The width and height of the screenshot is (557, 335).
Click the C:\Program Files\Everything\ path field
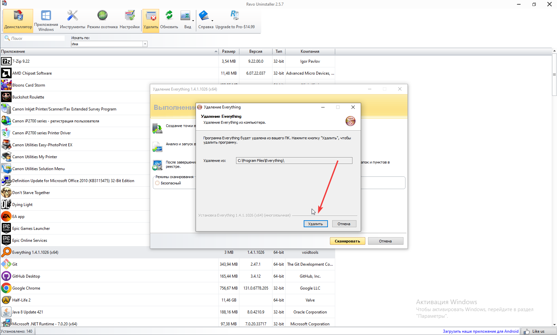tap(294, 161)
